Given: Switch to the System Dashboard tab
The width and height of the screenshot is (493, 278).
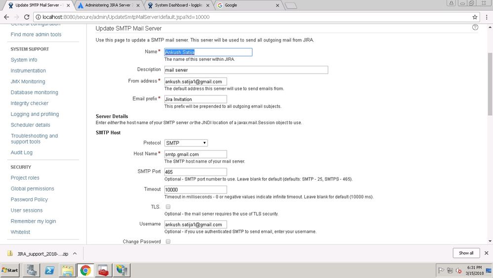Looking at the screenshot, I should coord(178,5).
